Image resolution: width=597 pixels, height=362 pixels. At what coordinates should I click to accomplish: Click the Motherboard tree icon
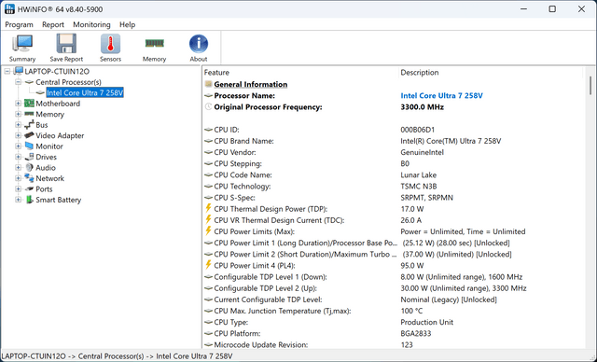29,104
